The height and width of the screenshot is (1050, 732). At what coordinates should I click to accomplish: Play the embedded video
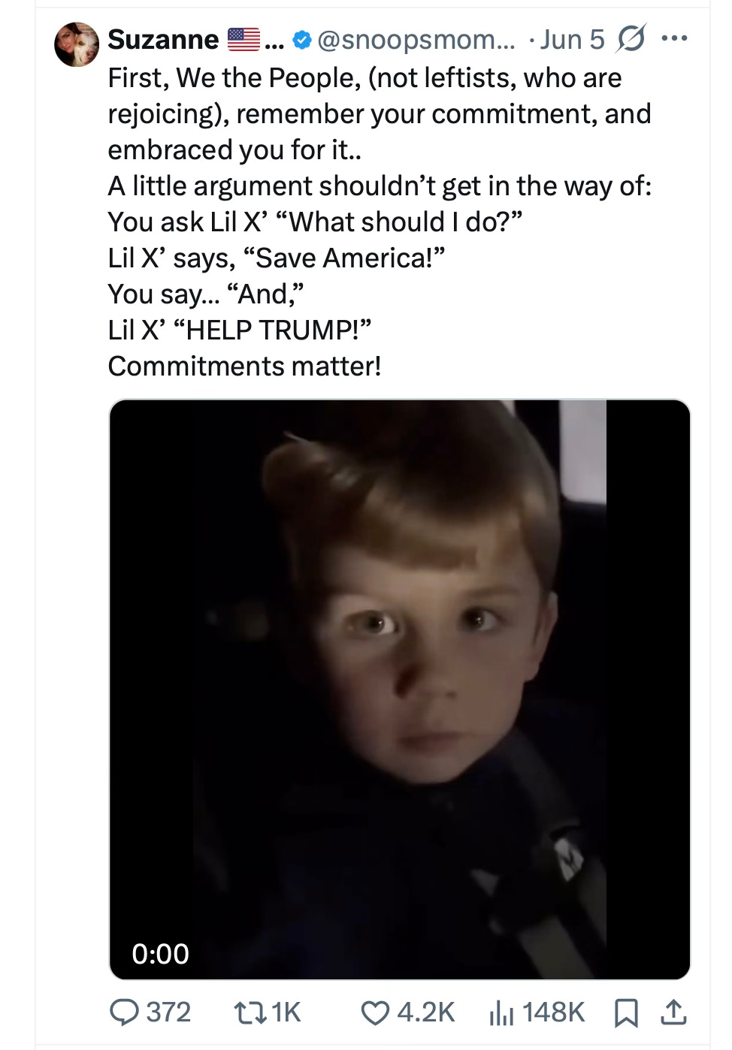[x=399, y=689]
